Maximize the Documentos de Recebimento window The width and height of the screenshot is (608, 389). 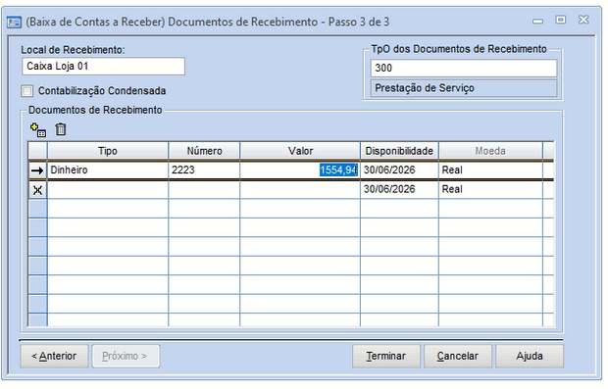tap(560, 20)
